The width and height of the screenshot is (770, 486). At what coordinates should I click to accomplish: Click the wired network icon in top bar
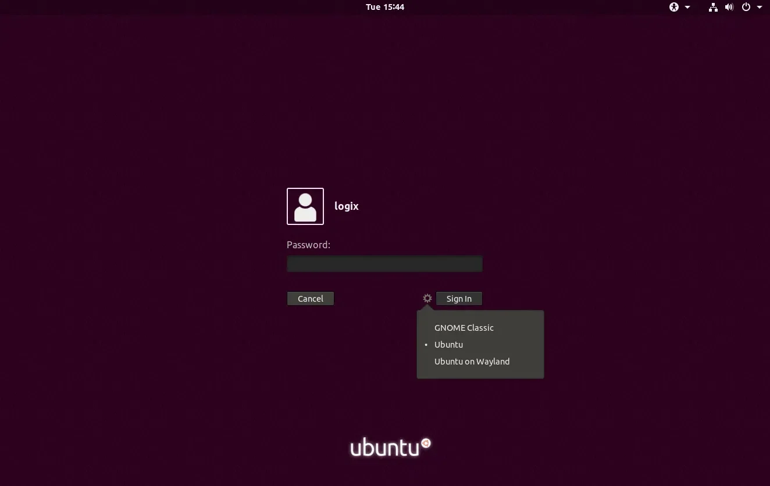[713, 7]
